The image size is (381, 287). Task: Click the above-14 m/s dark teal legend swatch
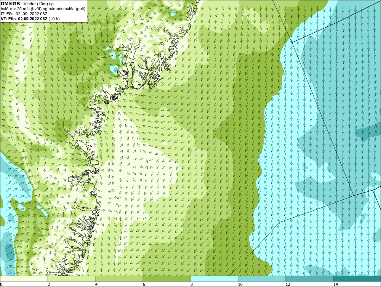click(357, 279)
